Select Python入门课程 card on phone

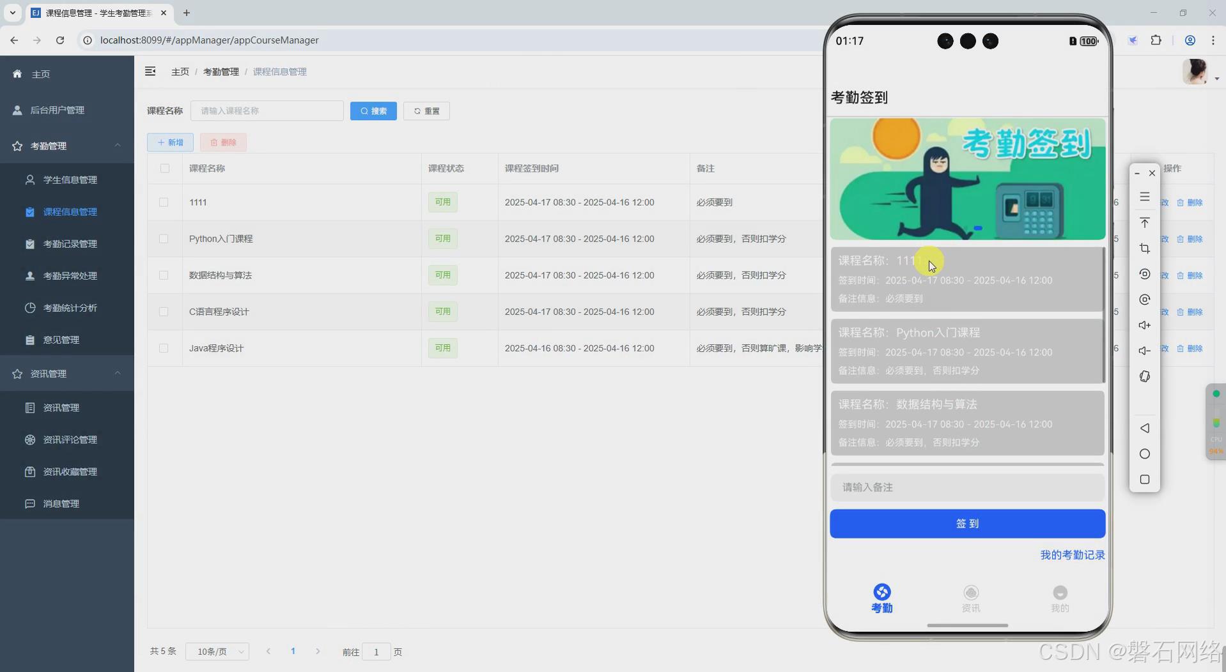click(x=967, y=351)
